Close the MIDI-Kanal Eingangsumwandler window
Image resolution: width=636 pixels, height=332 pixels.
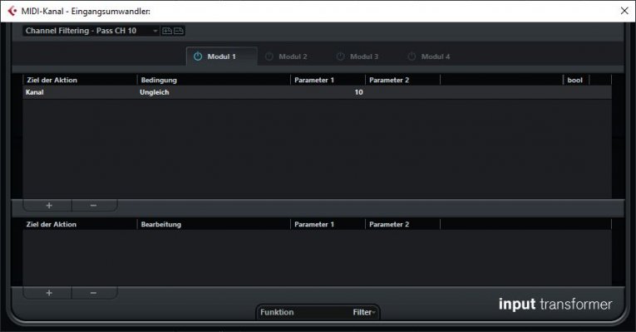tap(624, 11)
